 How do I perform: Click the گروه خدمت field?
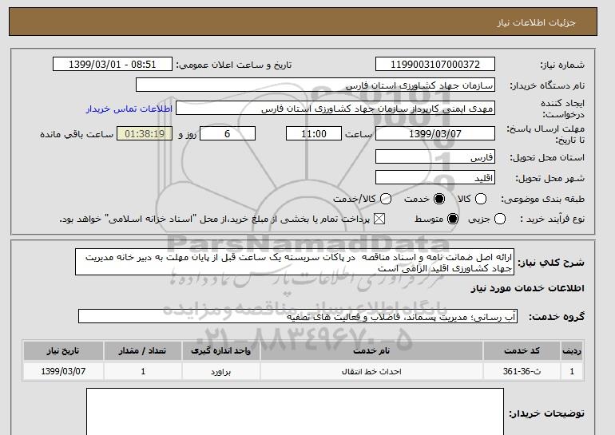(298, 316)
